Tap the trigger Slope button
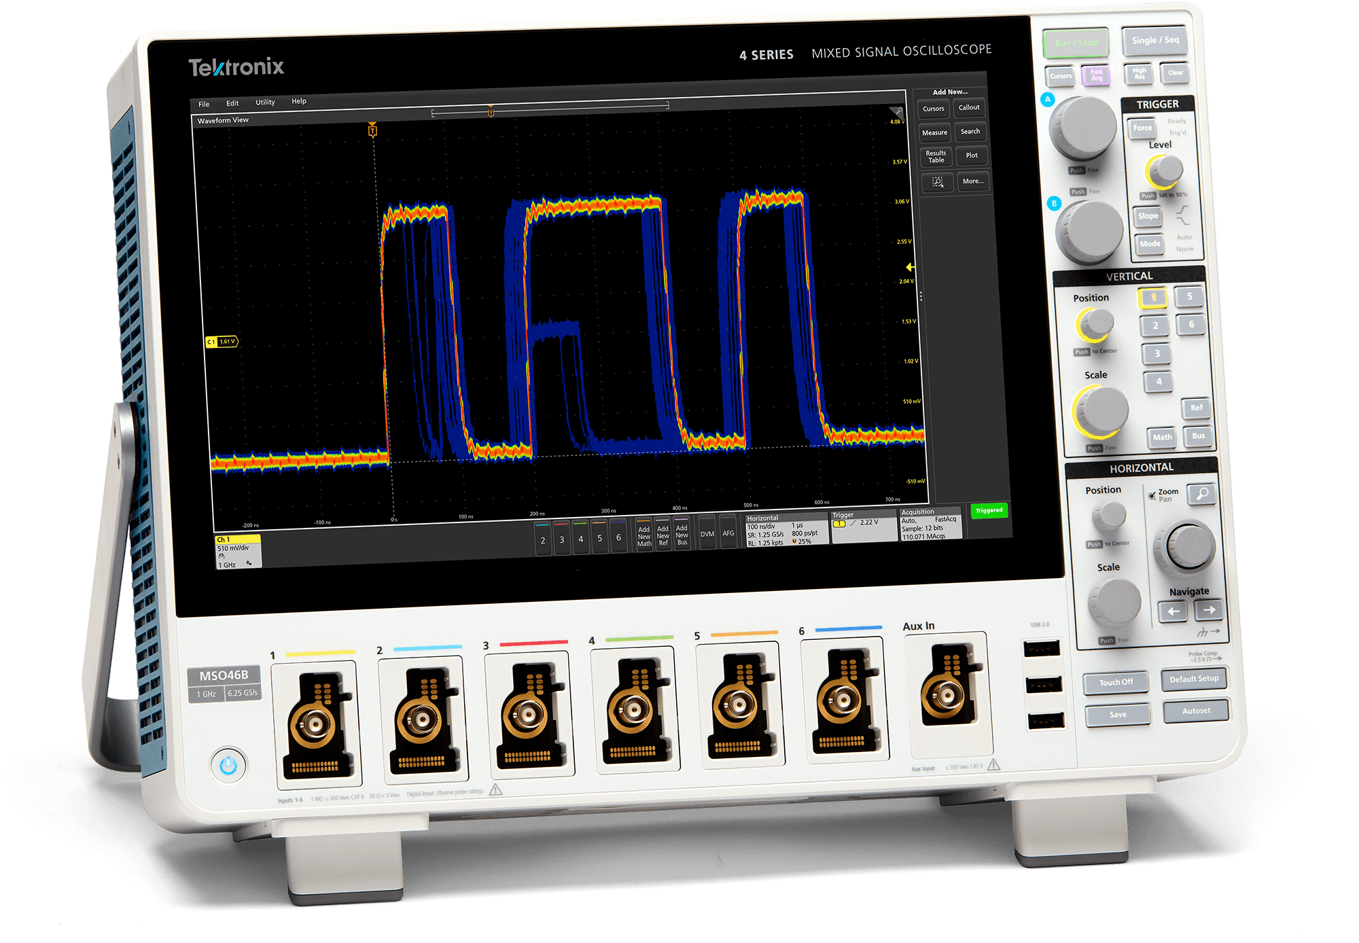1359x943 pixels. point(1148,216)
